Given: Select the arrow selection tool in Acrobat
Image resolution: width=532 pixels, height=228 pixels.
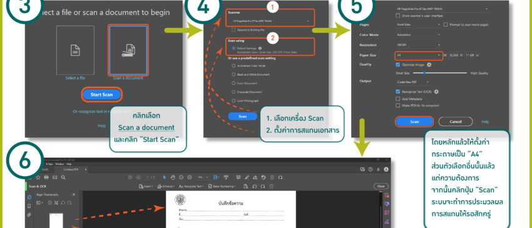Looking at the screenshot, I should coord(164,177).
